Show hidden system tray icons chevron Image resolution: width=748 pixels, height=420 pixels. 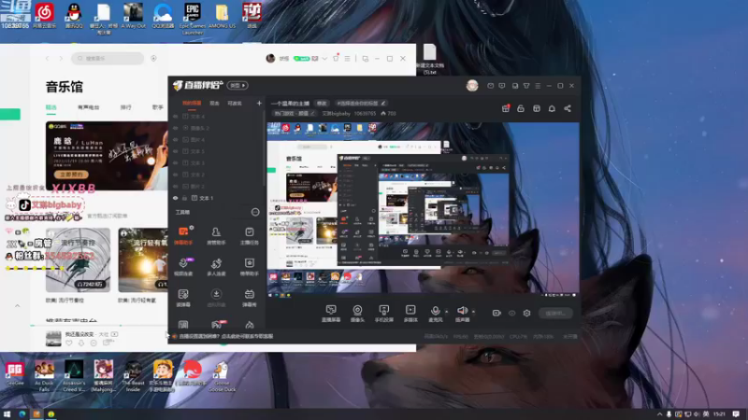[x=660, y=414]
